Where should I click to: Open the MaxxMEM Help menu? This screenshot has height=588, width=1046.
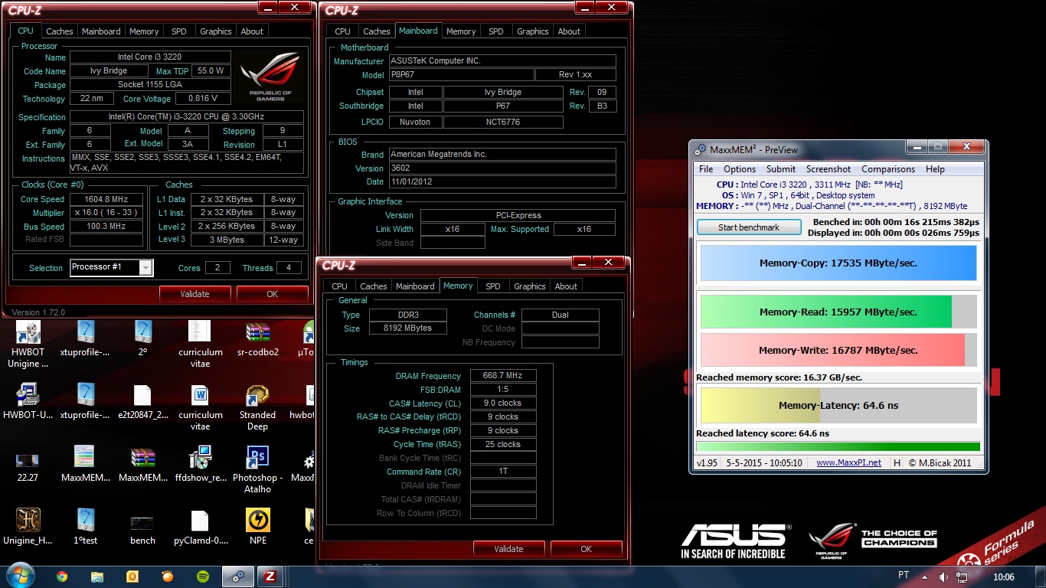point(935,169)
